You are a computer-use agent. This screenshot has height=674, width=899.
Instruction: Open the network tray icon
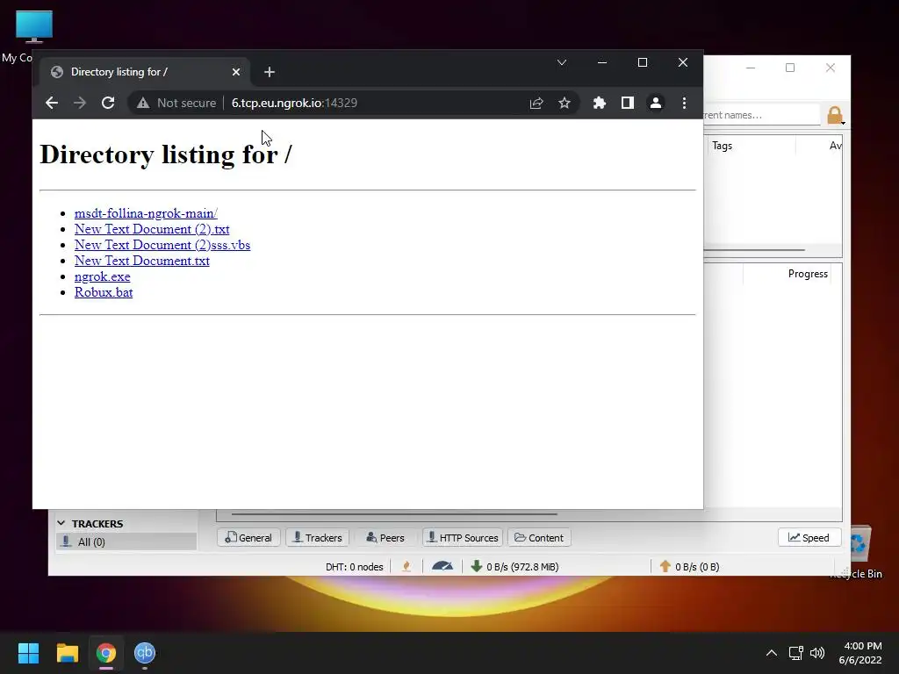click(x=795, y=653)
